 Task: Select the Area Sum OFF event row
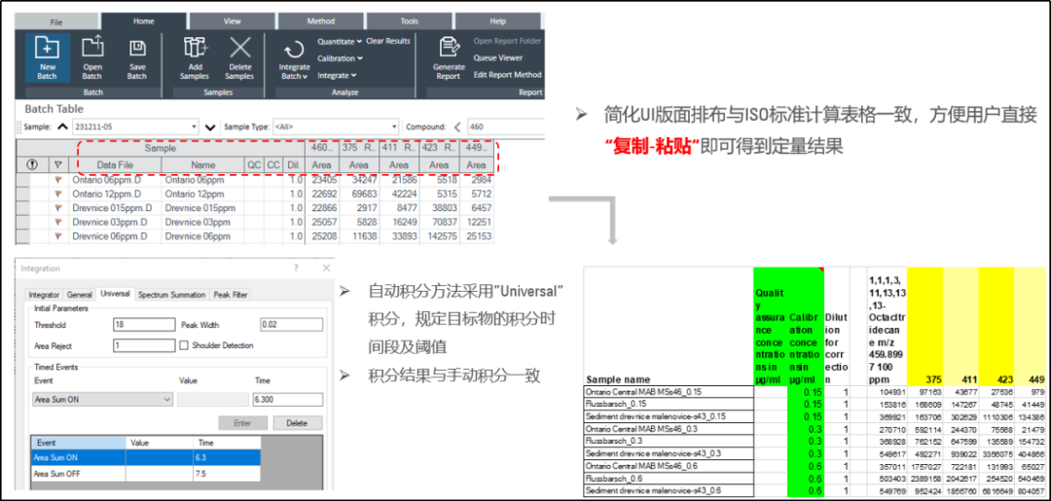(145, 473)
